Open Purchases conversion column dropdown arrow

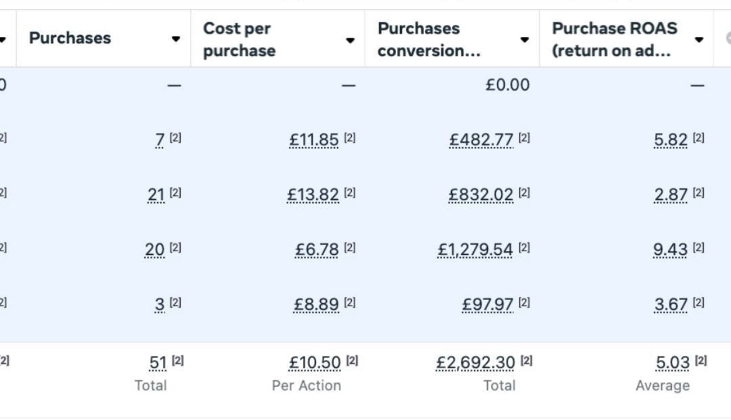(524, 40)
